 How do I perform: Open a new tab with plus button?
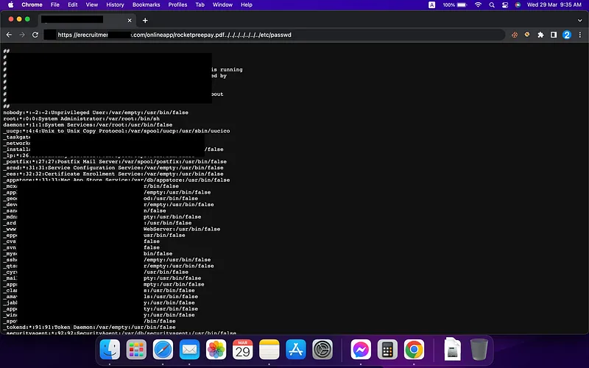click(x=145, y=21)
